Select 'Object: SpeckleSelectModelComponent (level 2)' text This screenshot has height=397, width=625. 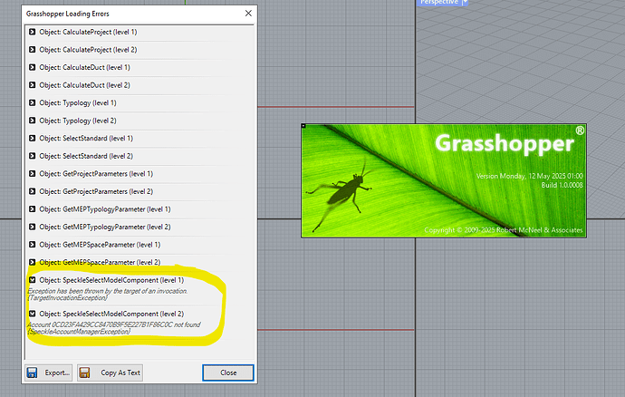(x=111, y=314)
